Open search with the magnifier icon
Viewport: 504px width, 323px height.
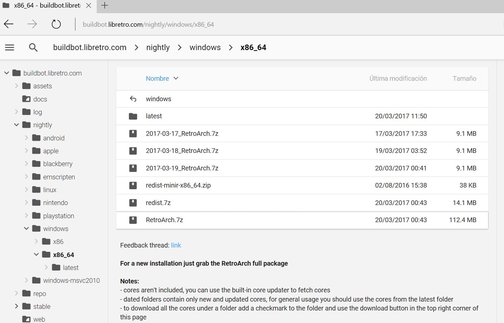(33, 47)
